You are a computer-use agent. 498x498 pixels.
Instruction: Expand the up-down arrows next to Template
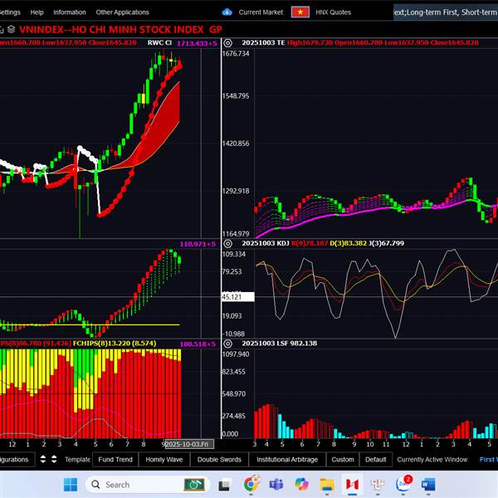[55, 459]
